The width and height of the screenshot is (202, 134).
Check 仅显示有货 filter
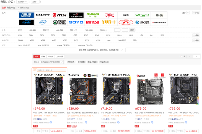coord(86,62)
